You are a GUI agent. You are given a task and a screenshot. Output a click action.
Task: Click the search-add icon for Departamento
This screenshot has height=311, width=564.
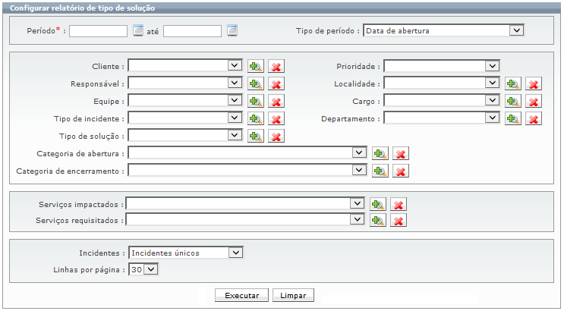[512, 118]
